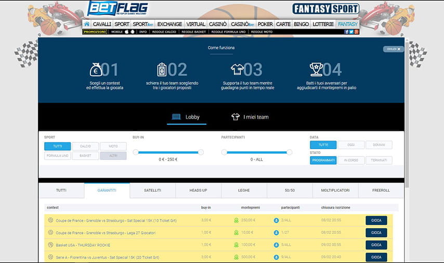Click GIOCA for Lega 27 Giocatori contest
Image resolution: width=444 pixels, height=263 pixels.
[x=376, y=232]
